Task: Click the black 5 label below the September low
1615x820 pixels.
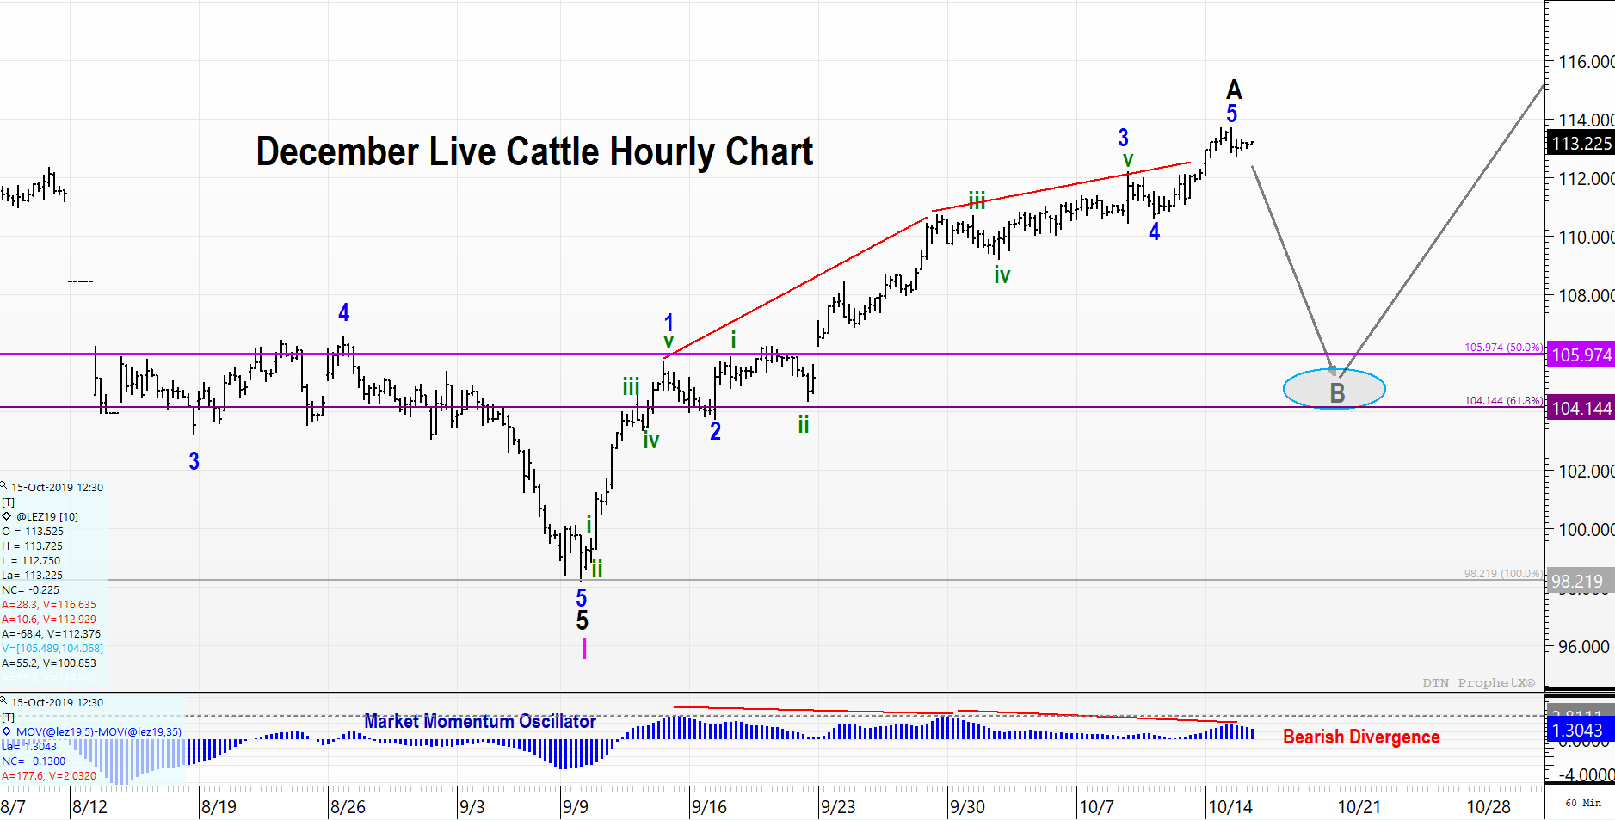Action: (583, 620)
